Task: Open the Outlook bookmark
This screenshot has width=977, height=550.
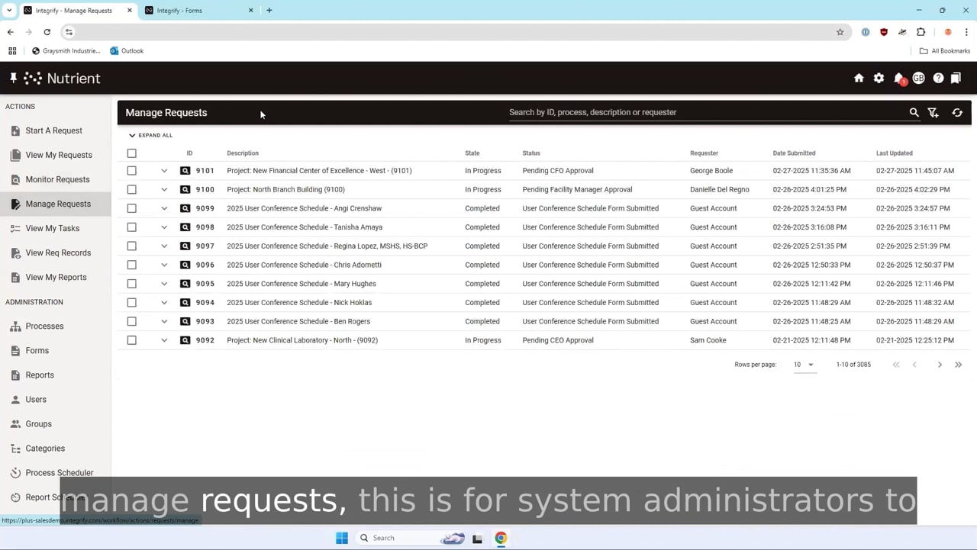Action: click(127, 51)
